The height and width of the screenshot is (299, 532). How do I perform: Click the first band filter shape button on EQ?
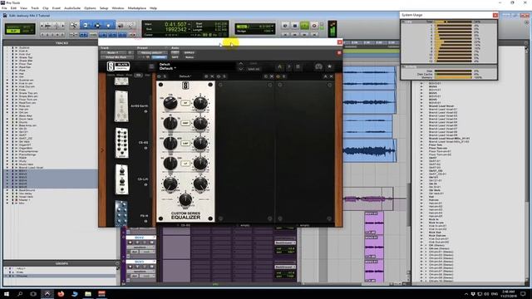tap(185, 103)
